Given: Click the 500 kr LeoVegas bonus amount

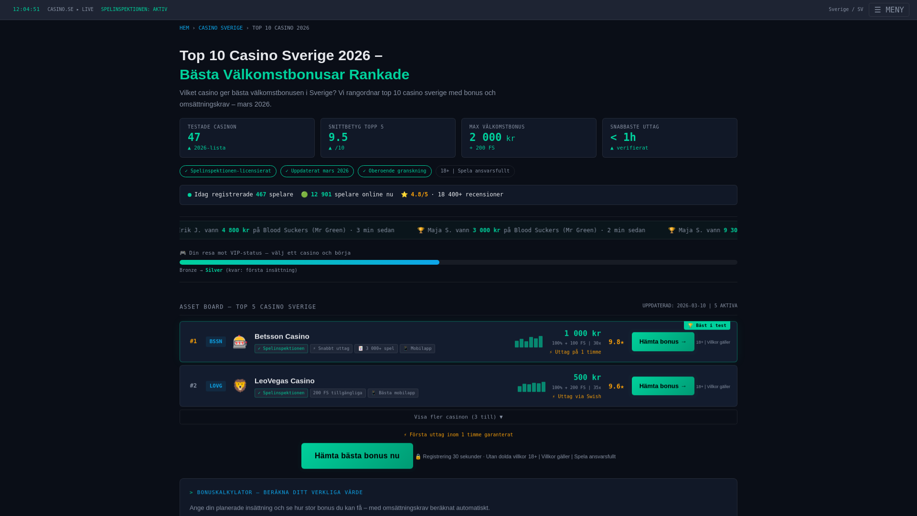Looking at the screenshot, I should [x=587, y=377].
